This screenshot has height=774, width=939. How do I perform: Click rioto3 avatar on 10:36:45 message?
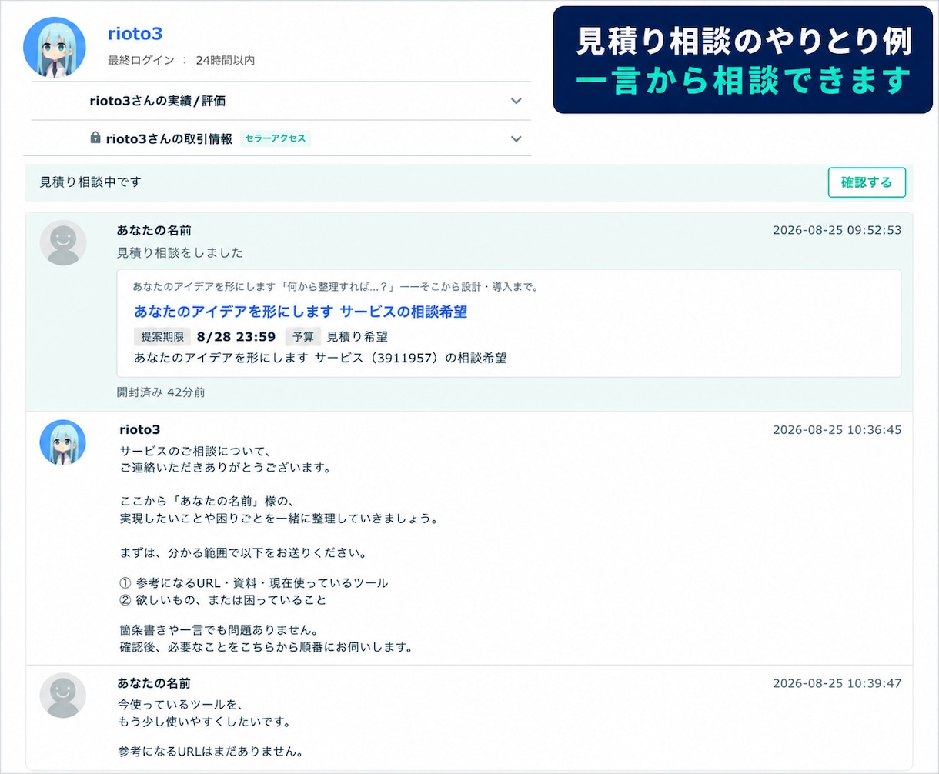[x=63, y=442]
